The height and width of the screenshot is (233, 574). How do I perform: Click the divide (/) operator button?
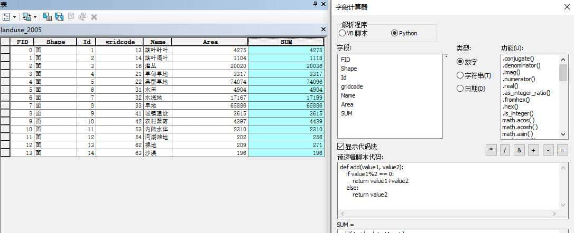coord(505,150)
